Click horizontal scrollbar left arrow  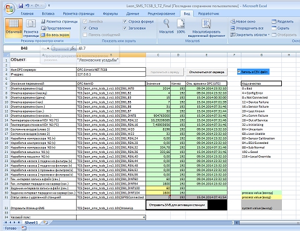pos(237,223)
